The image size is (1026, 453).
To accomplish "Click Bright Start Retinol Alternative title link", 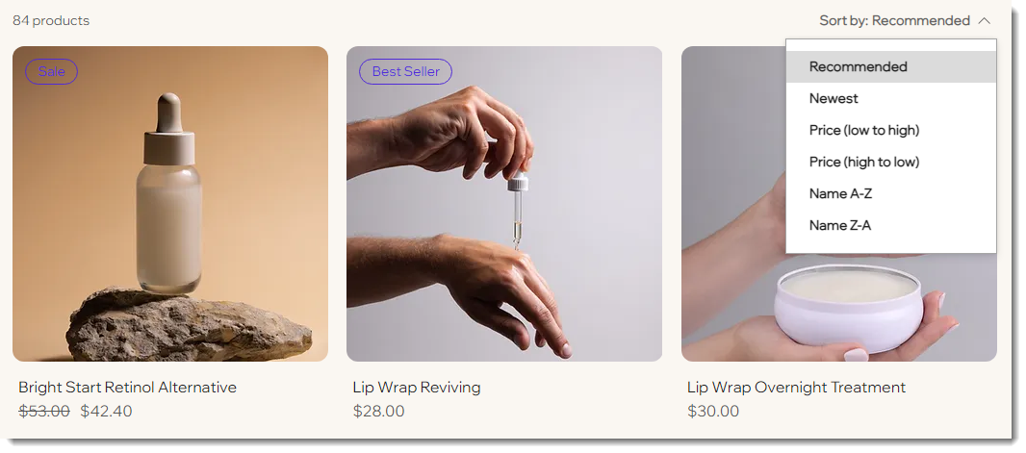I will 128,387.
